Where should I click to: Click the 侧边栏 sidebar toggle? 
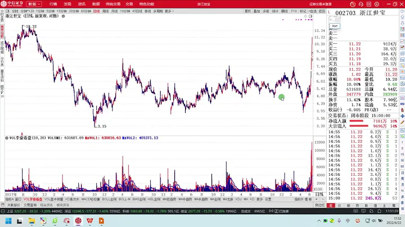[319, 205]
